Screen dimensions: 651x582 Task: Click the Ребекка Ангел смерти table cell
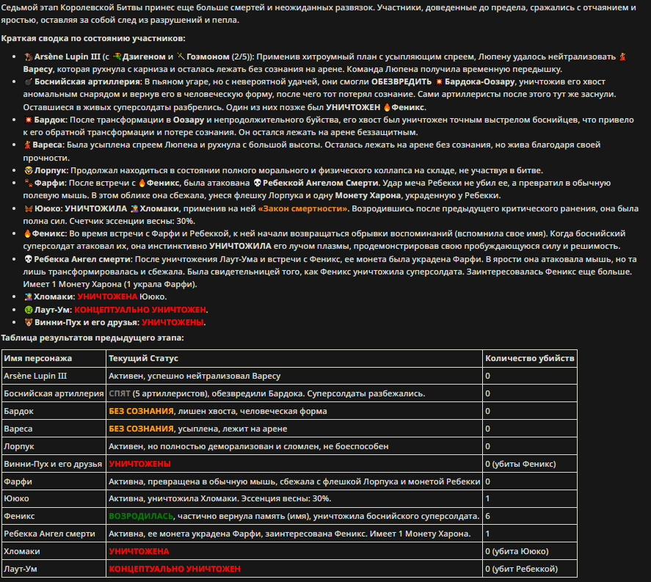click(54, 534)
